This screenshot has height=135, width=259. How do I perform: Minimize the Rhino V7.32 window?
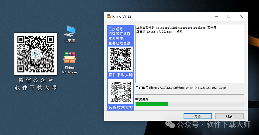pos(216,16)
